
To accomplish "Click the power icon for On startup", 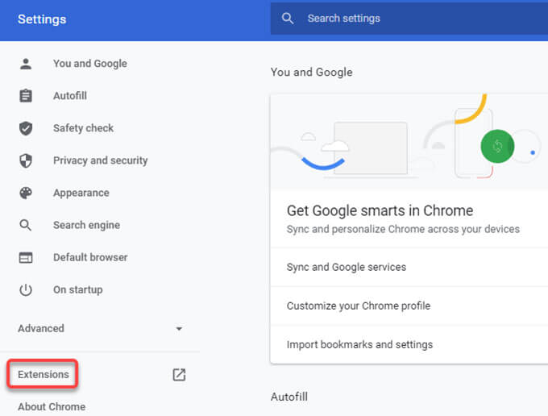I will click(26, 289).
